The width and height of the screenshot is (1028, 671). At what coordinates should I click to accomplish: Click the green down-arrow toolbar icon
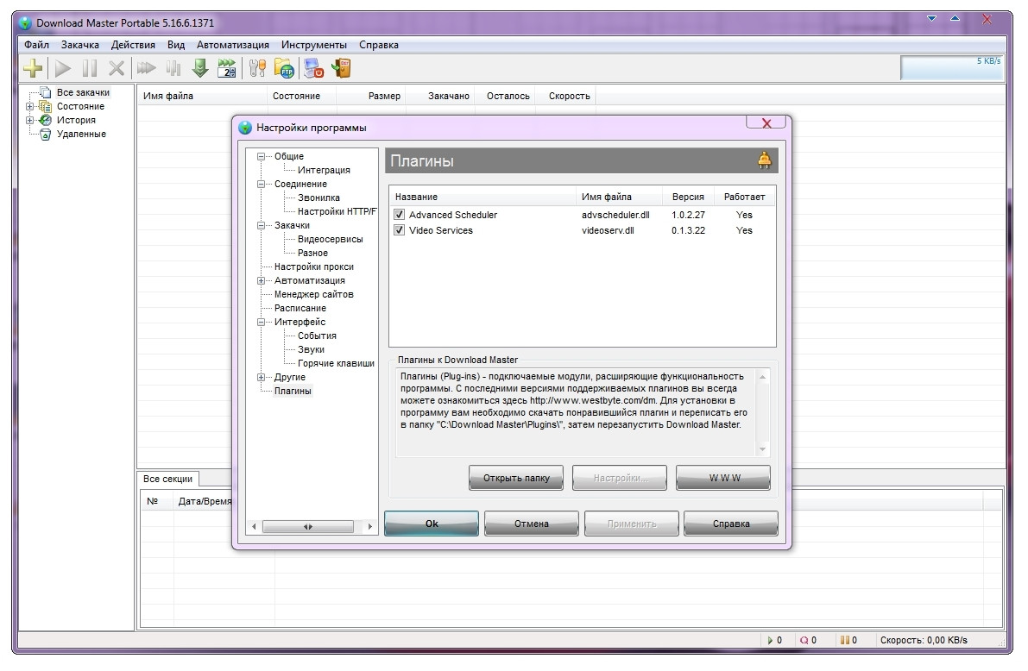coord(200,68)
